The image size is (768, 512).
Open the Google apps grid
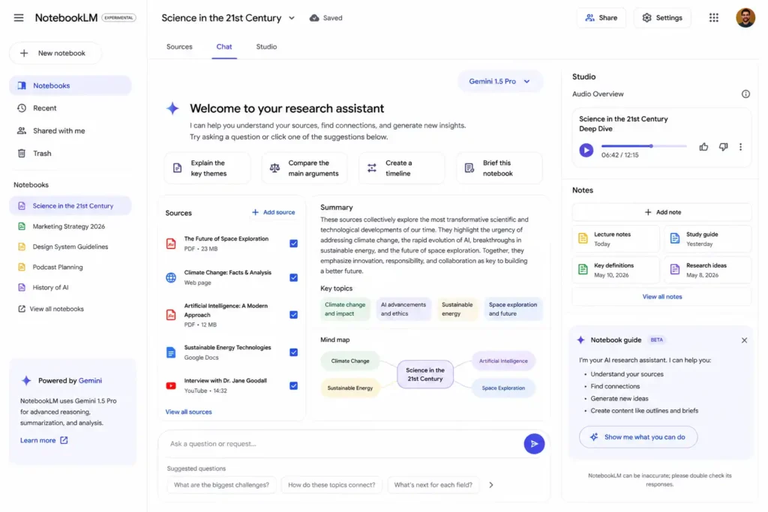(714, 18)
